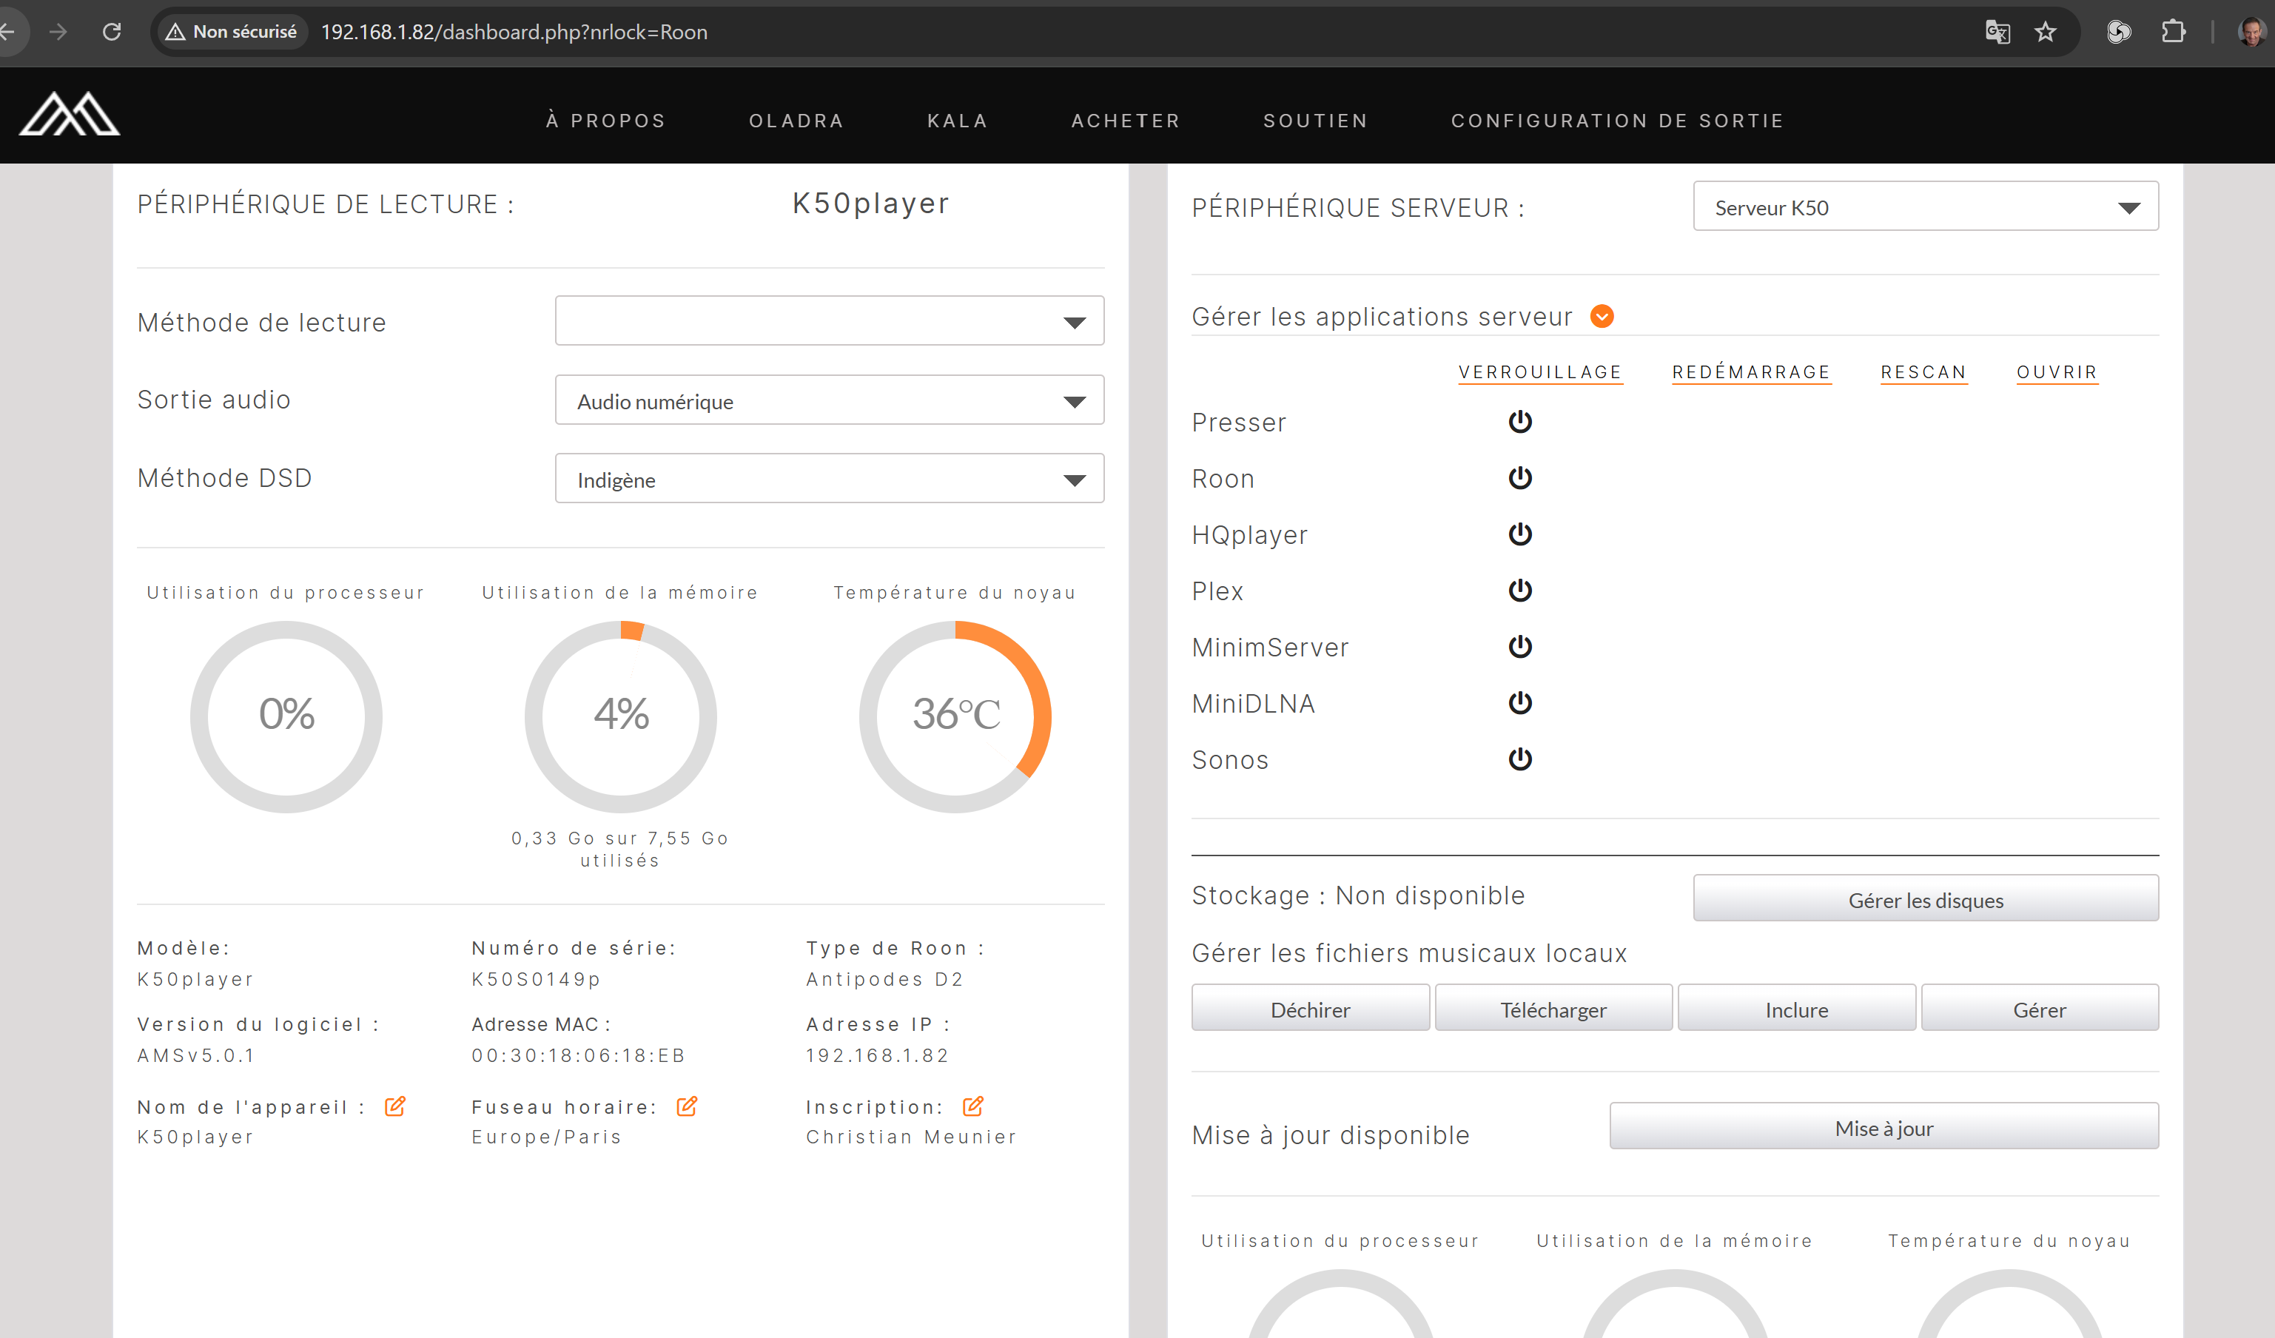Reload the page with browser refresh
This screenshot has width=2275, height=1338.
pos(112,32)
